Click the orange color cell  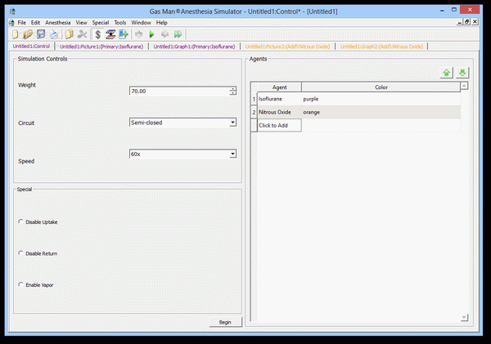(381, 112)
